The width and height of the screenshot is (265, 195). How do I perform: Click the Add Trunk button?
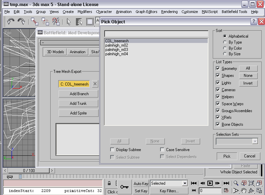pos(79,103)
